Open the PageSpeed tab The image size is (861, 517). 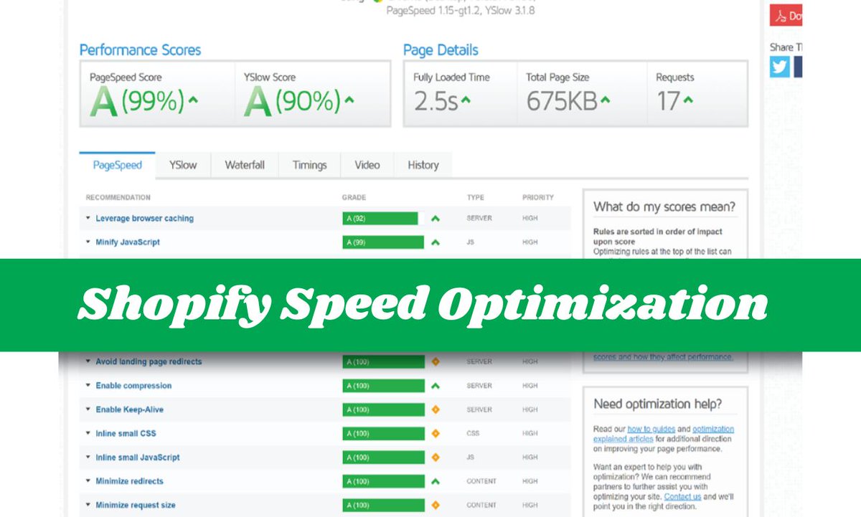(x=117, y=165)
